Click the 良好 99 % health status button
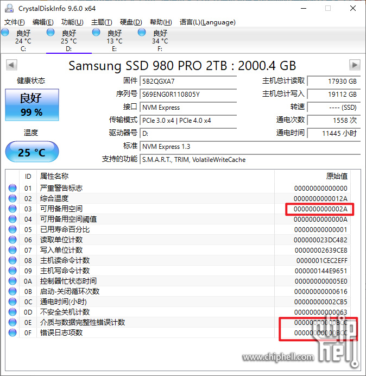Viewport: 366px width, 376px height. [x=32, y=105]
